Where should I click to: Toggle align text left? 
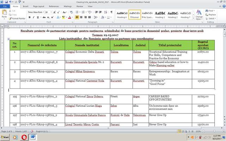click(77, 17)
